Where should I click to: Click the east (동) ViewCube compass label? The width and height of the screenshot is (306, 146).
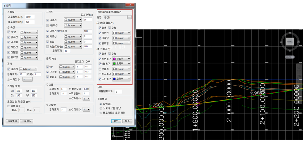299,42
